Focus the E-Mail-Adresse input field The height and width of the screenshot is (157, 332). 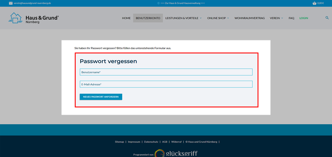coord(166,84)
